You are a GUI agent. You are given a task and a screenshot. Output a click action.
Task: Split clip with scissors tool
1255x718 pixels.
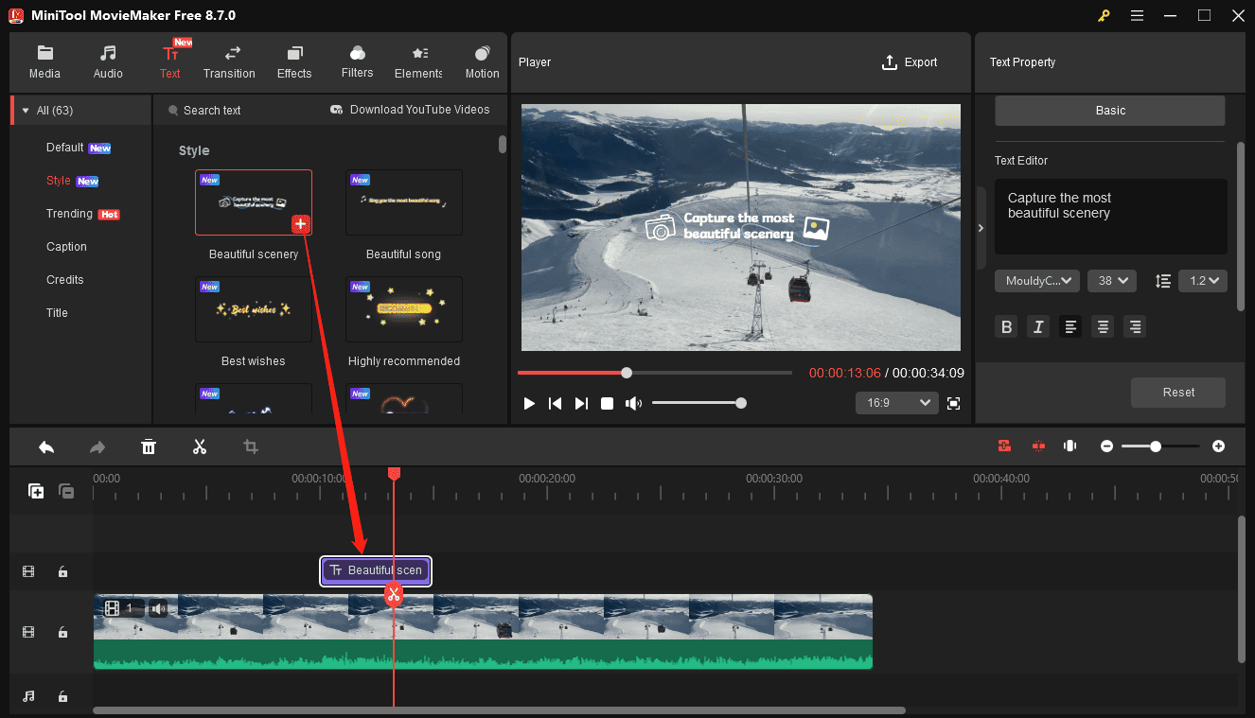click(x=200, y=447)
